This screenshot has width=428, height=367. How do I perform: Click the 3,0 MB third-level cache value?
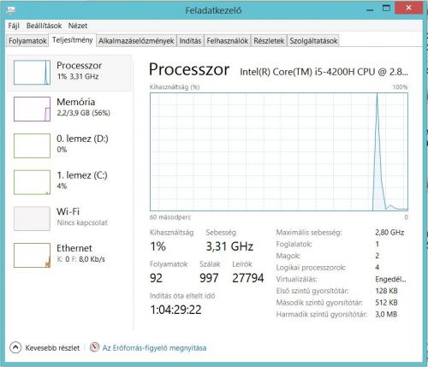click(386, 314)
